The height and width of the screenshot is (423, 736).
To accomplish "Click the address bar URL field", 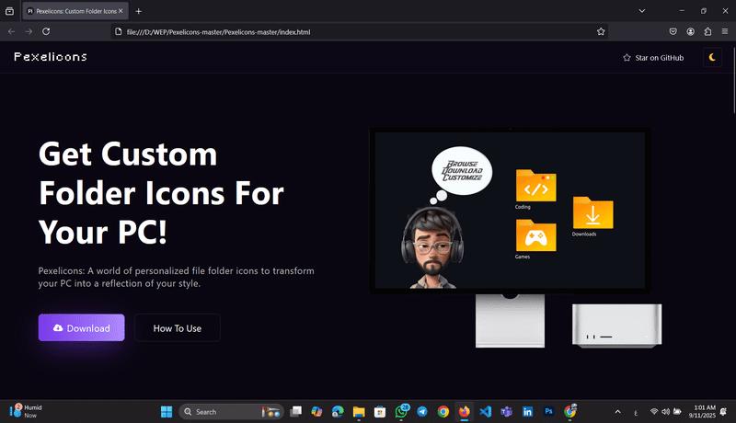I will pyautogui.click(x=359, y=32).
